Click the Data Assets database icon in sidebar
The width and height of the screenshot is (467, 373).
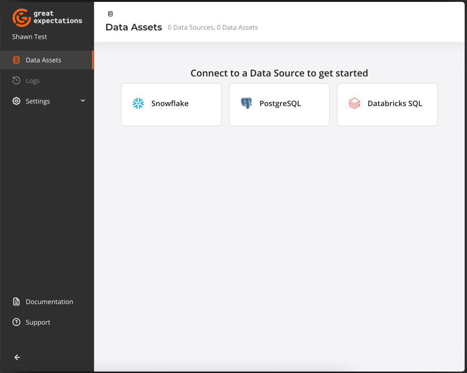click(16, 60)
